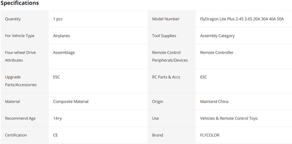Select the Assembly Category value
The width and height of the screenshot is (292, 144).
click(217, 36)
